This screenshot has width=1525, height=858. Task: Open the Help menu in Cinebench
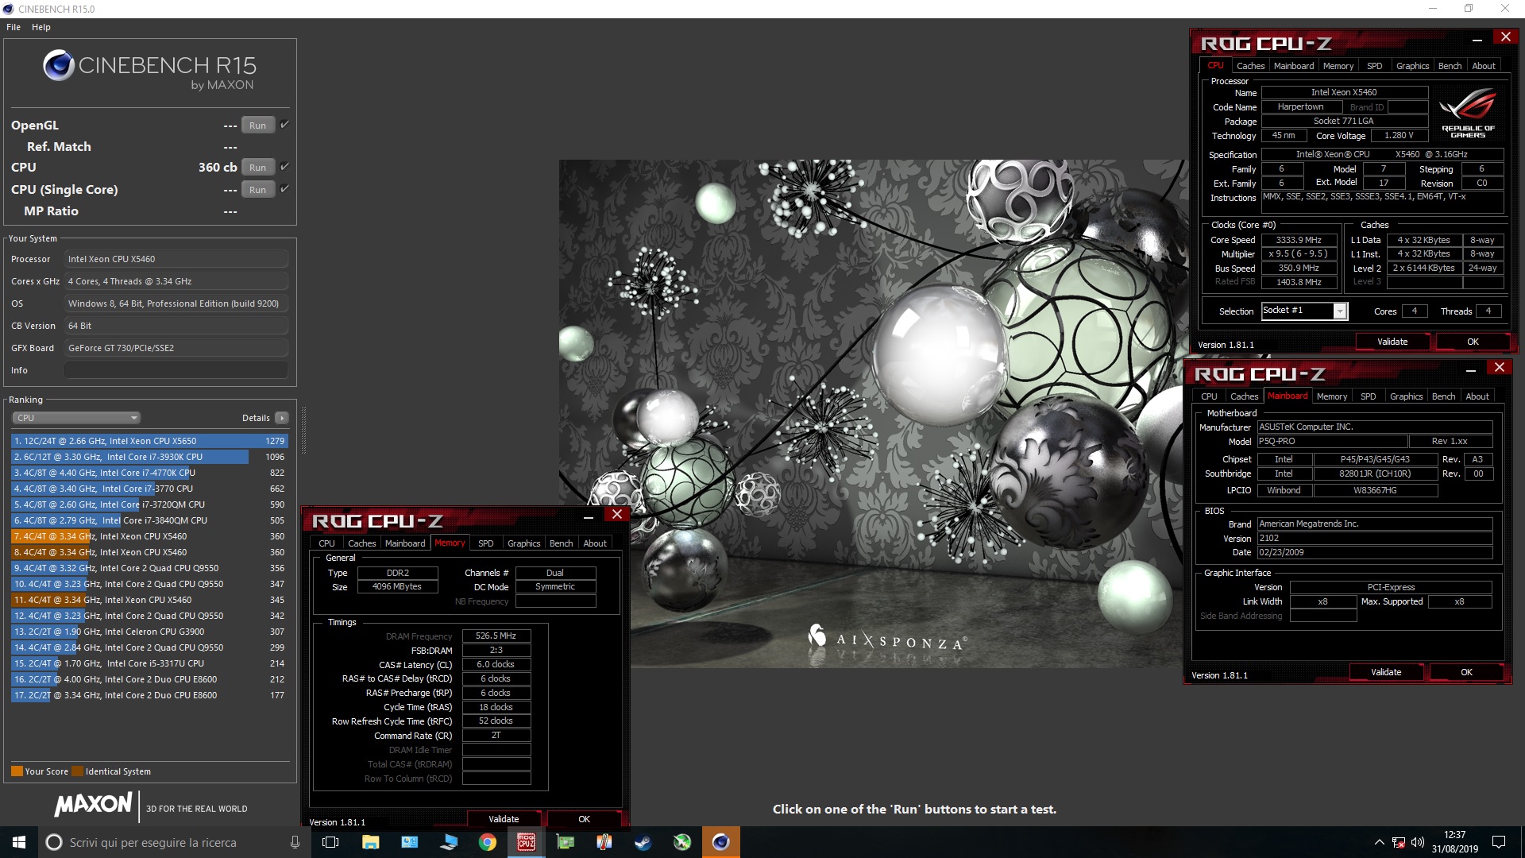click(x=41, y=27)
